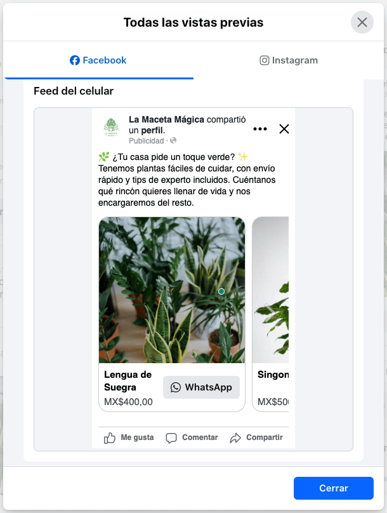This screenshot has width=387, height=513.
Task: Click the Instagram camera icon
Action: pyautogui.click(x=264, y=60)
